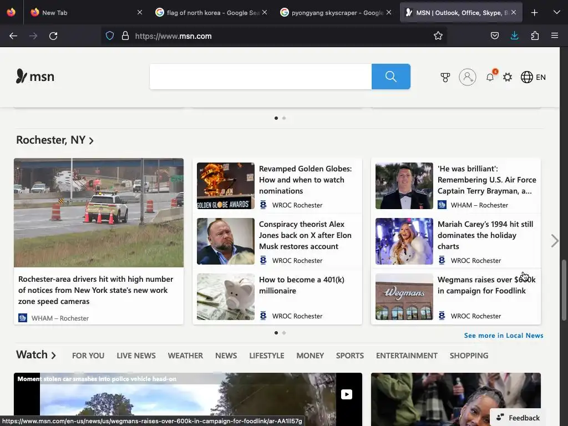Select the WEATHER watch category
This screenshot has width=568, height=426.
coord(185,356)
